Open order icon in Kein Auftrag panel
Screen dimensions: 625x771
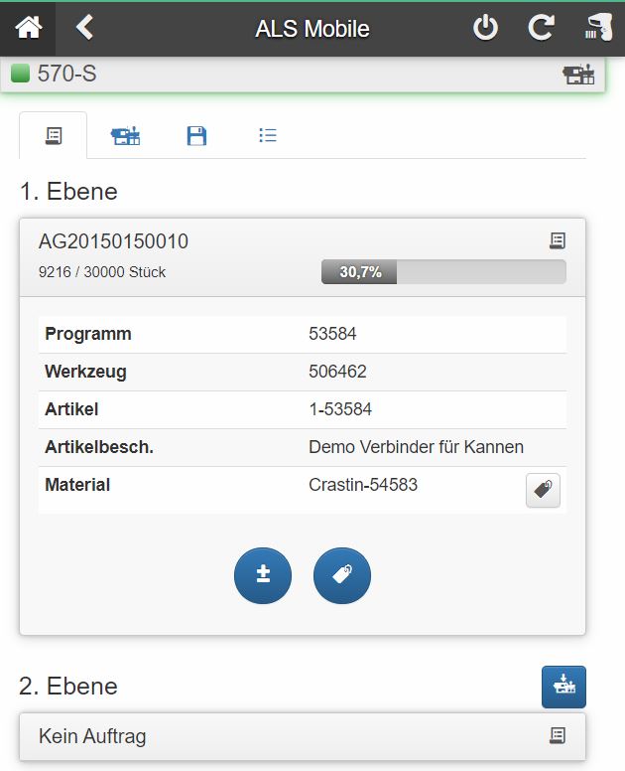point(558,735)
